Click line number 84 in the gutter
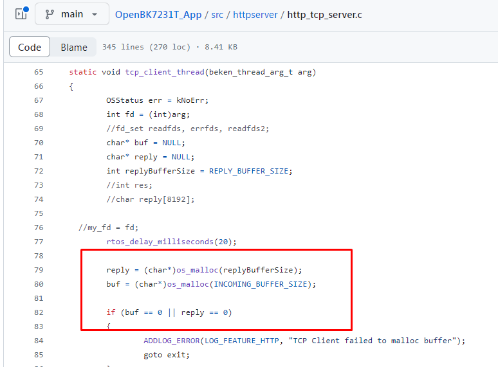This screenshot has width=498, height=367. point(39,341)
